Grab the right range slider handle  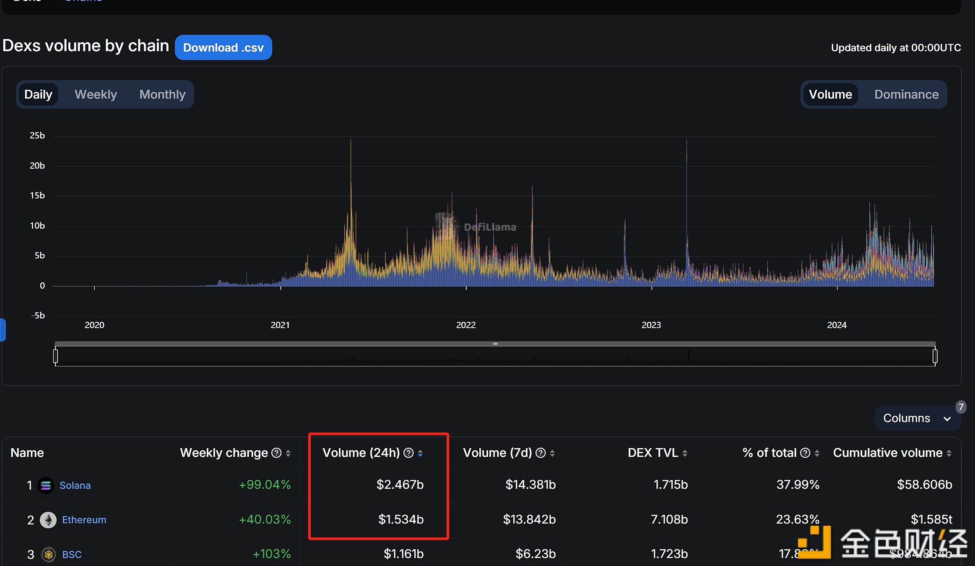(x=935, y=356)
